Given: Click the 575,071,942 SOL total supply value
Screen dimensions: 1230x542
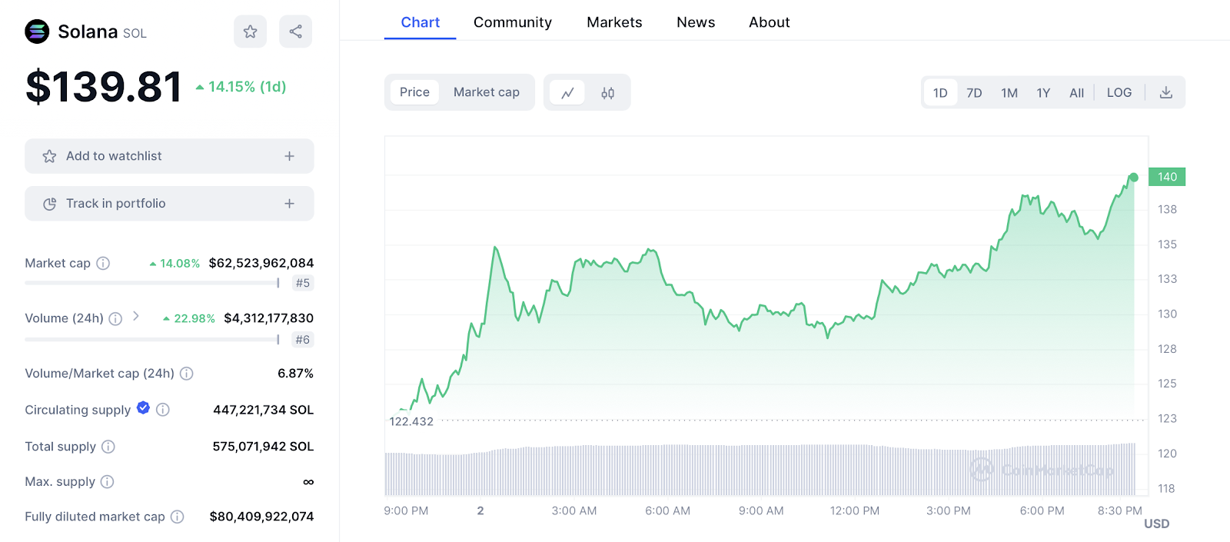Looking at the screenshot, I should pyautogui.click(x=263, y=447).
